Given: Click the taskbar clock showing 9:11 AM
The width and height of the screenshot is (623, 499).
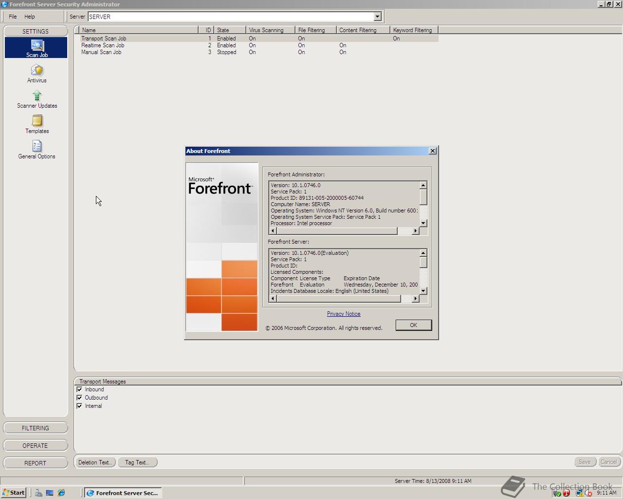Looking at the screenshot, I should tap(606, 493).
